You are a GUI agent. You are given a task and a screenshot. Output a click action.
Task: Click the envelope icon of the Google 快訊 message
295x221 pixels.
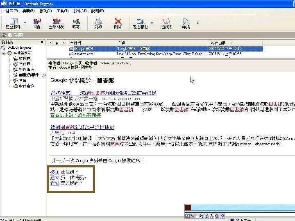click(71, 49)
